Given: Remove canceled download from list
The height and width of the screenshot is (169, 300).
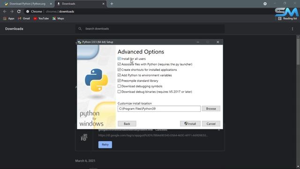Looking at the screenshot, I should point(219,130).
